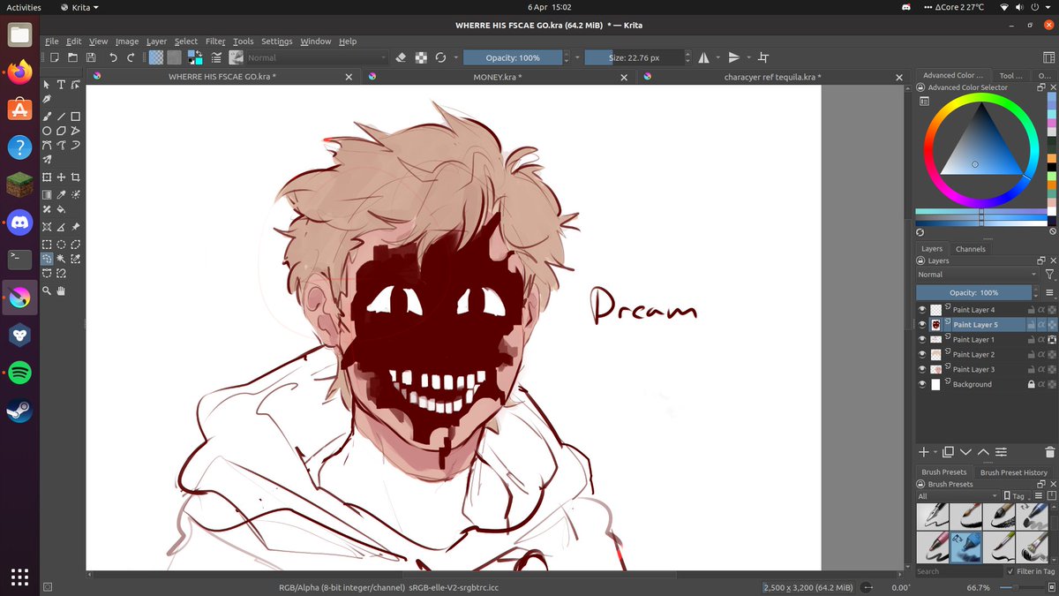This screenshot has width=1059, height=596.
Task: Switch to the Channels tab
Action: [970, 249]
